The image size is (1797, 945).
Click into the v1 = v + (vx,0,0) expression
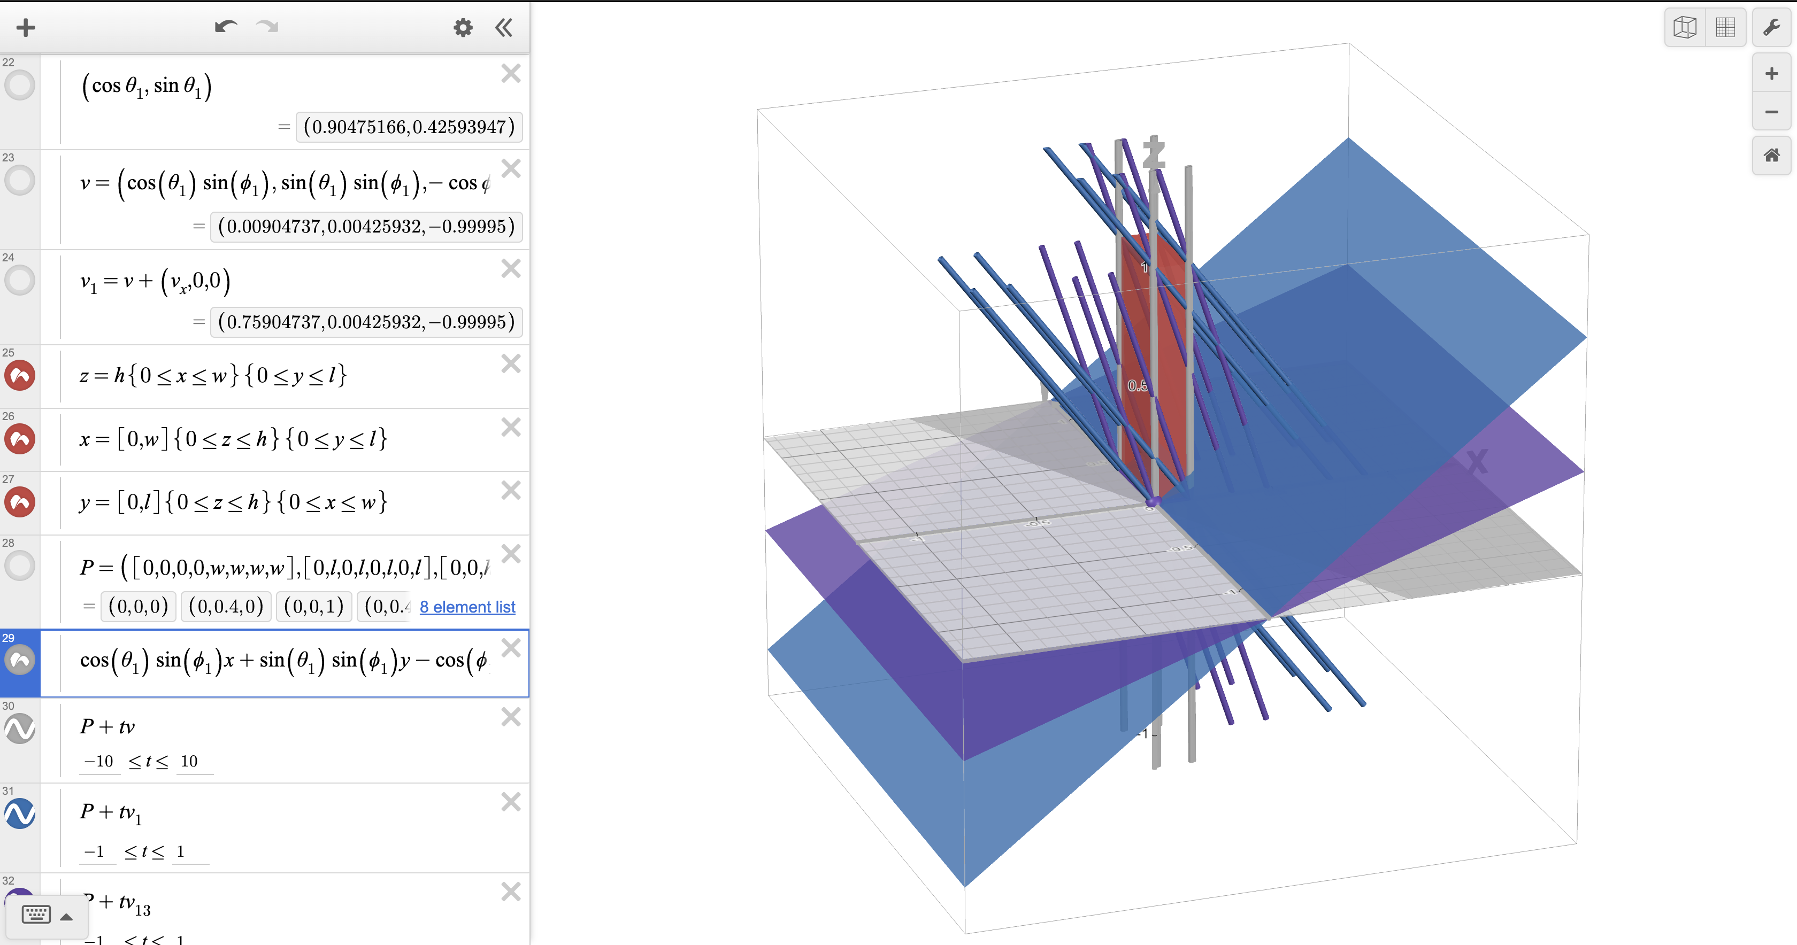click(155, 281)
